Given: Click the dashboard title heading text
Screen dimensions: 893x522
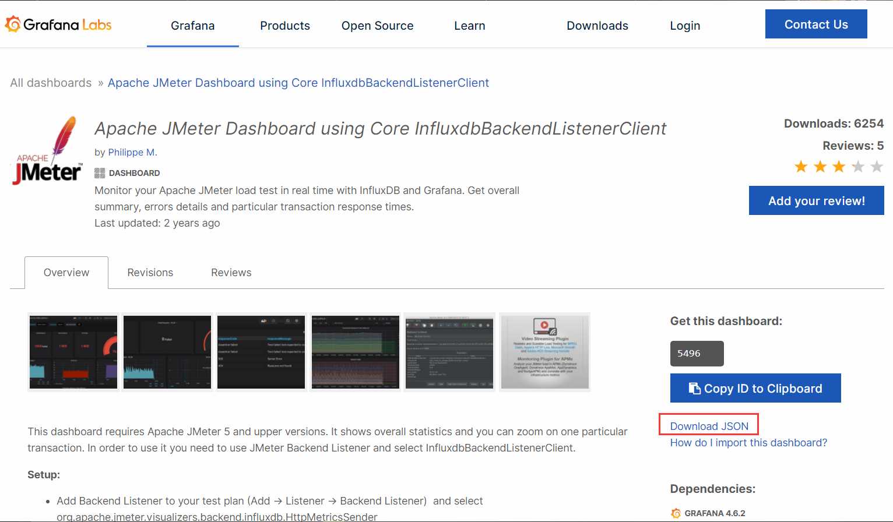Looking at the screenshot, I should [381, 128].
